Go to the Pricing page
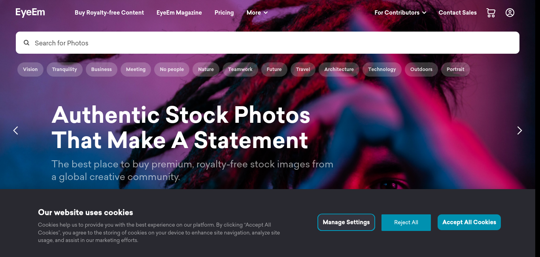The width and height of the screenshot is (540, 257). pyautogui.click(x=224, y=13)
